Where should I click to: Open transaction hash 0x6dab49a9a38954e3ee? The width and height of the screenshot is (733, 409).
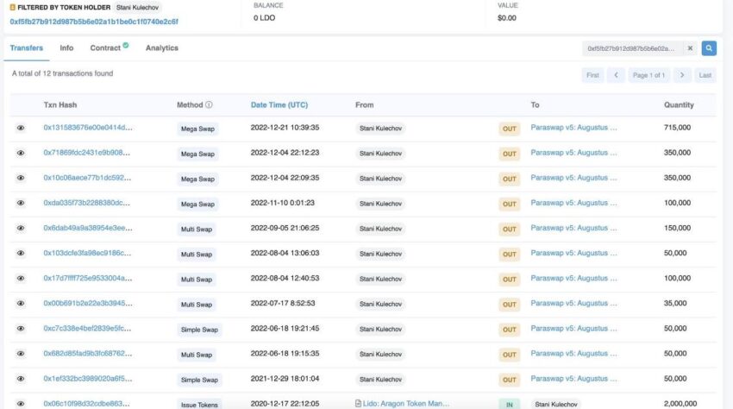[x=88, y=228]
